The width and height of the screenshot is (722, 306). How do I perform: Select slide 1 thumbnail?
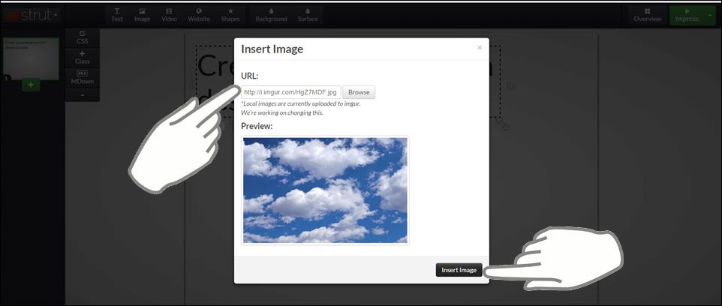click(x=32, y=58)
